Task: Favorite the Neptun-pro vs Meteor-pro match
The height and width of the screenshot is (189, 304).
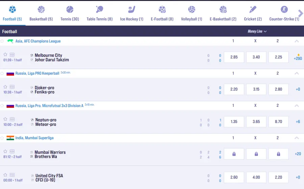Action: [5, 119]
